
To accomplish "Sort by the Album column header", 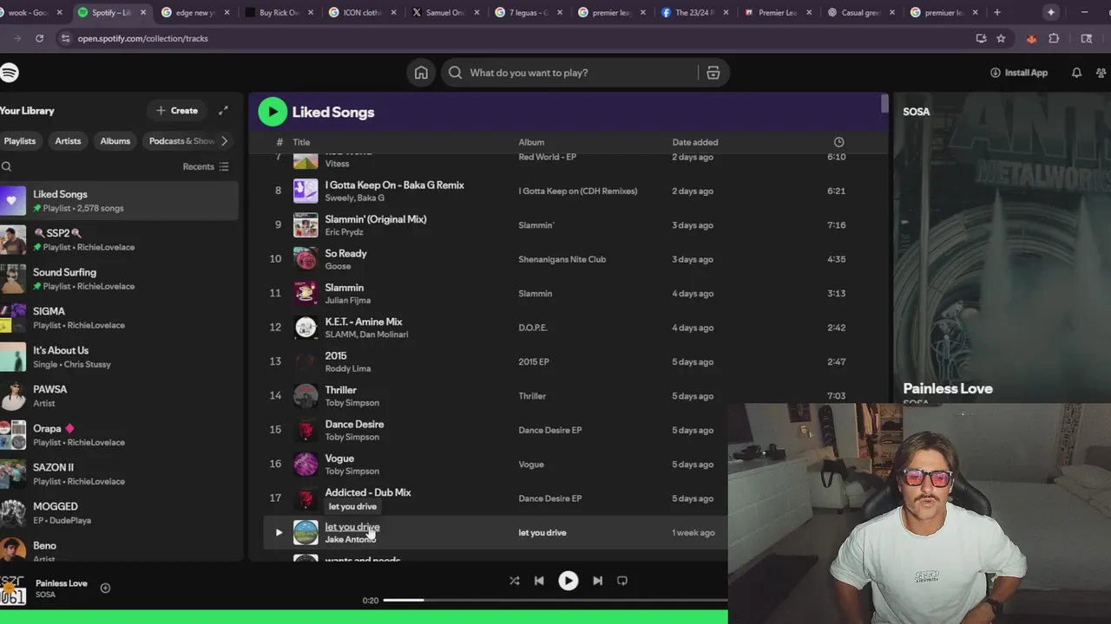I will point(531,142).
